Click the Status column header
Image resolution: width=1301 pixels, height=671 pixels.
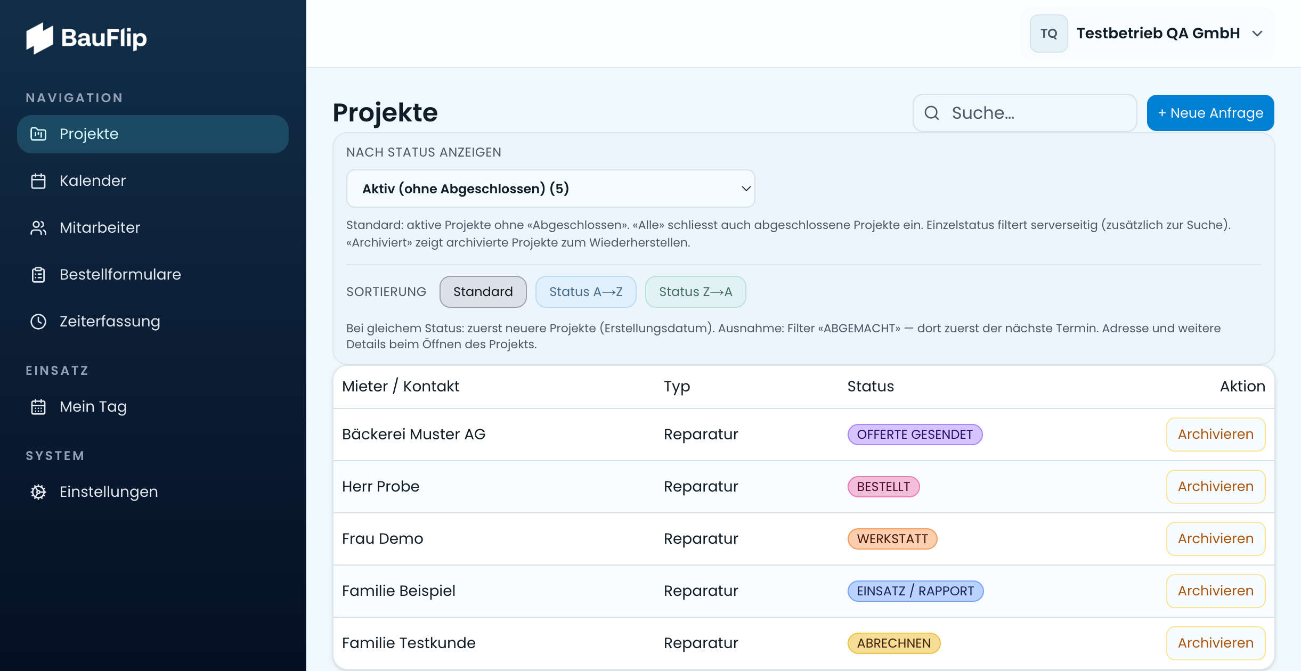pyautogui.click(x=871, y=387)
